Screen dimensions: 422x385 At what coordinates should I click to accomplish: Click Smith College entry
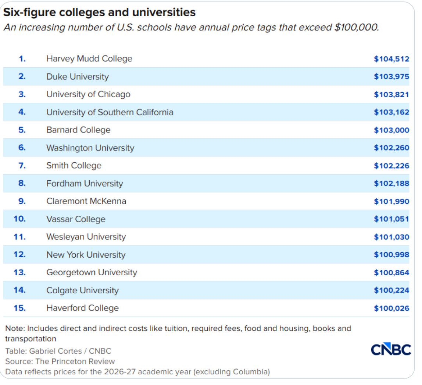pos(74,165)
